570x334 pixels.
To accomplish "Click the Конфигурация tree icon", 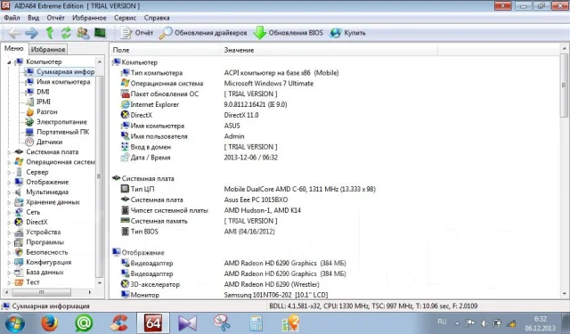I will click(x=19, y=263).
